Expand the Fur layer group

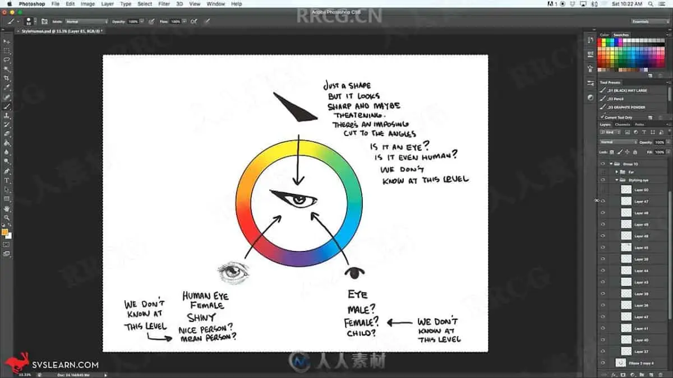coord(616,172)
